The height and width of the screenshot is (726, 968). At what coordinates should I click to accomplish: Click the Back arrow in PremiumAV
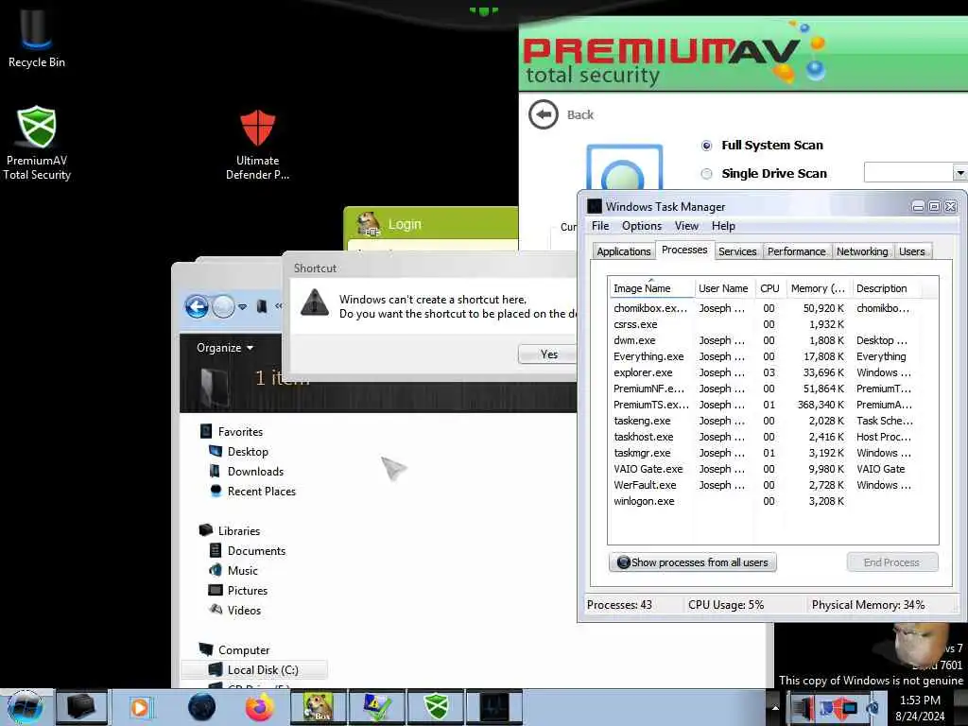pos(544,114)
